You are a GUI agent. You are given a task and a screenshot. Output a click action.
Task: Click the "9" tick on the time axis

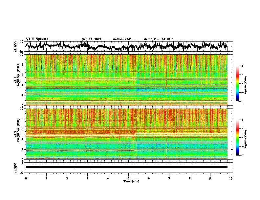(x=210, y=178)
